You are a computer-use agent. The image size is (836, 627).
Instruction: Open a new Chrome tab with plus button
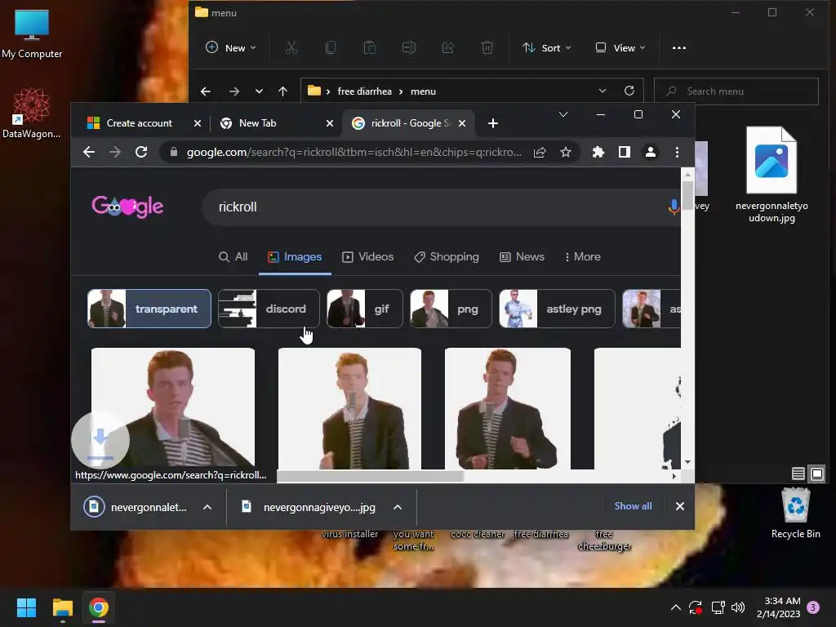492,124
